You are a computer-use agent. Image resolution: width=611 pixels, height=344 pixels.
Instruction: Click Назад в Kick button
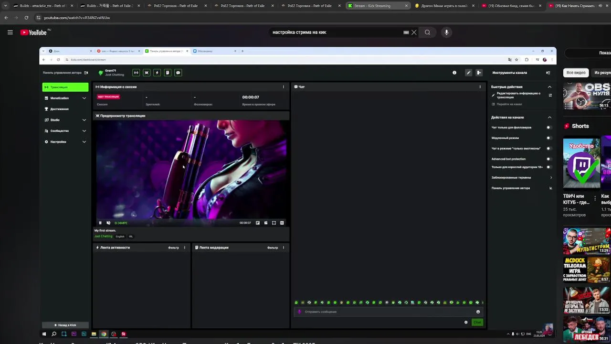[65, 325]
